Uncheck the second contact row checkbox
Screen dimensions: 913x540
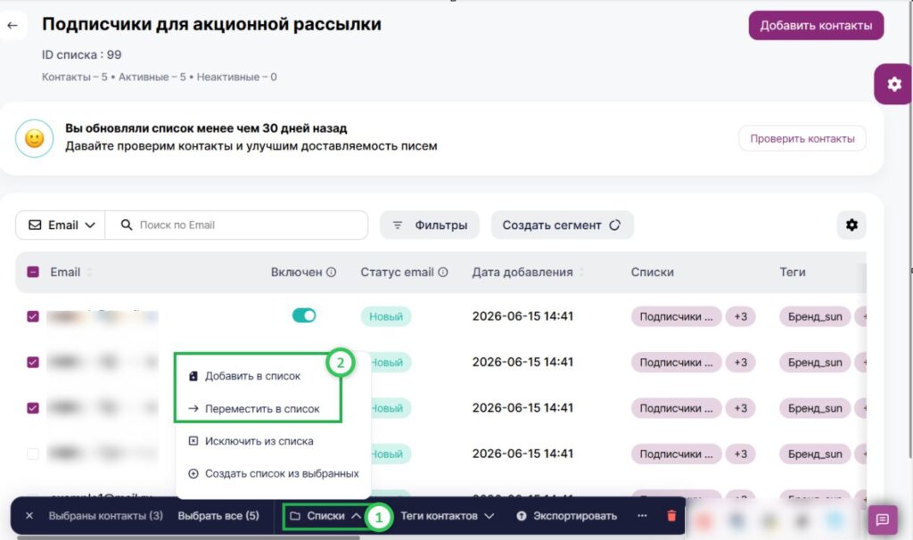pos(33,362)
